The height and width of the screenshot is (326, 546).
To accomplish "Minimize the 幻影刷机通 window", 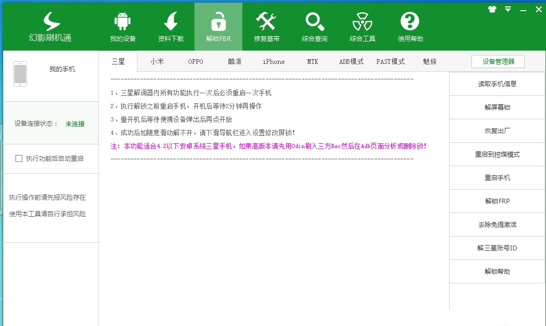I will (524, 10).
